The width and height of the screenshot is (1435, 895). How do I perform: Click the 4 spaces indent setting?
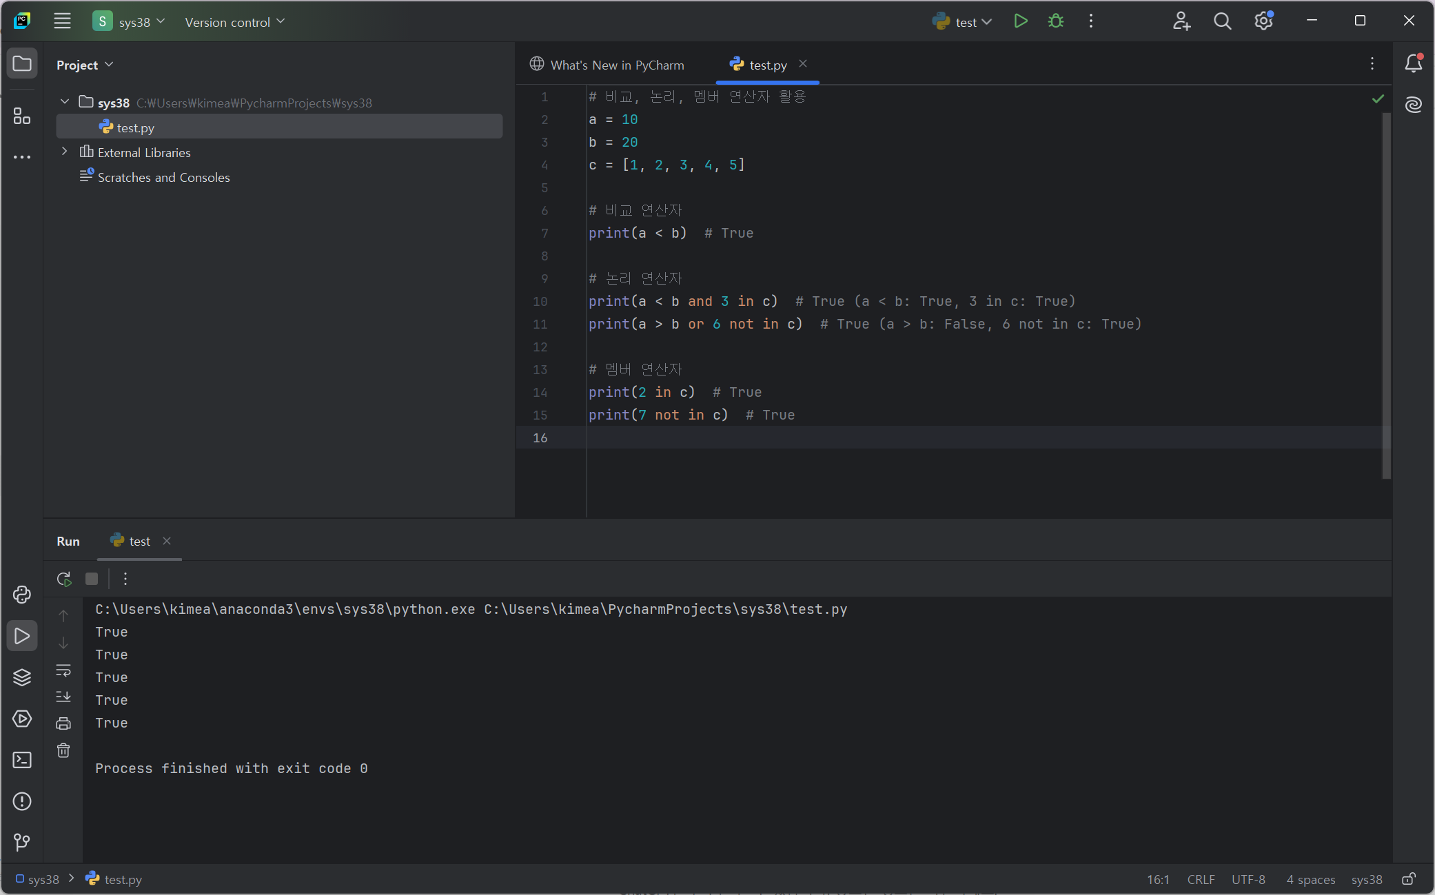[x=1310, y=879]
